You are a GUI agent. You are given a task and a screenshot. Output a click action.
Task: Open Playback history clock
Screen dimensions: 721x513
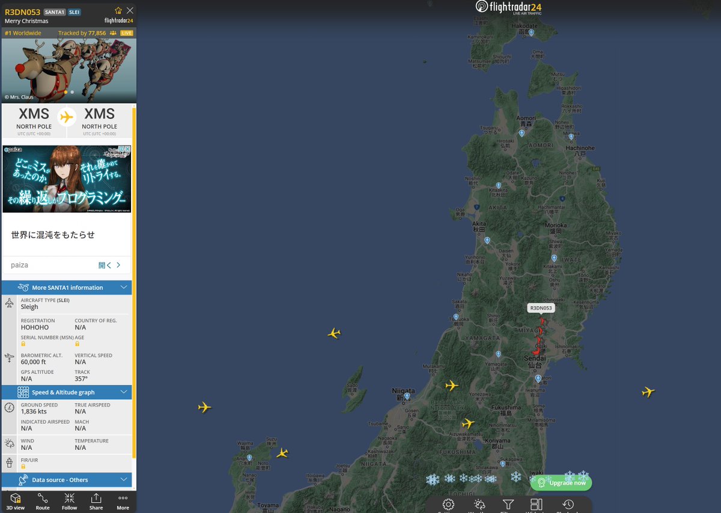tap(568, 505)
